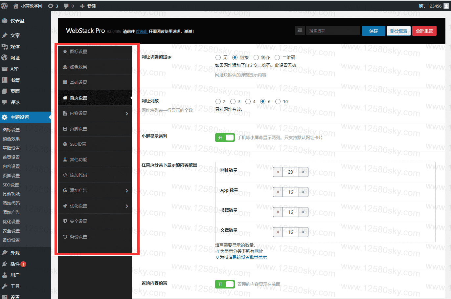Turn off the 置顶内容前置 switch
The width and height of the screenshot is (451, 299).
click(225, 284)
